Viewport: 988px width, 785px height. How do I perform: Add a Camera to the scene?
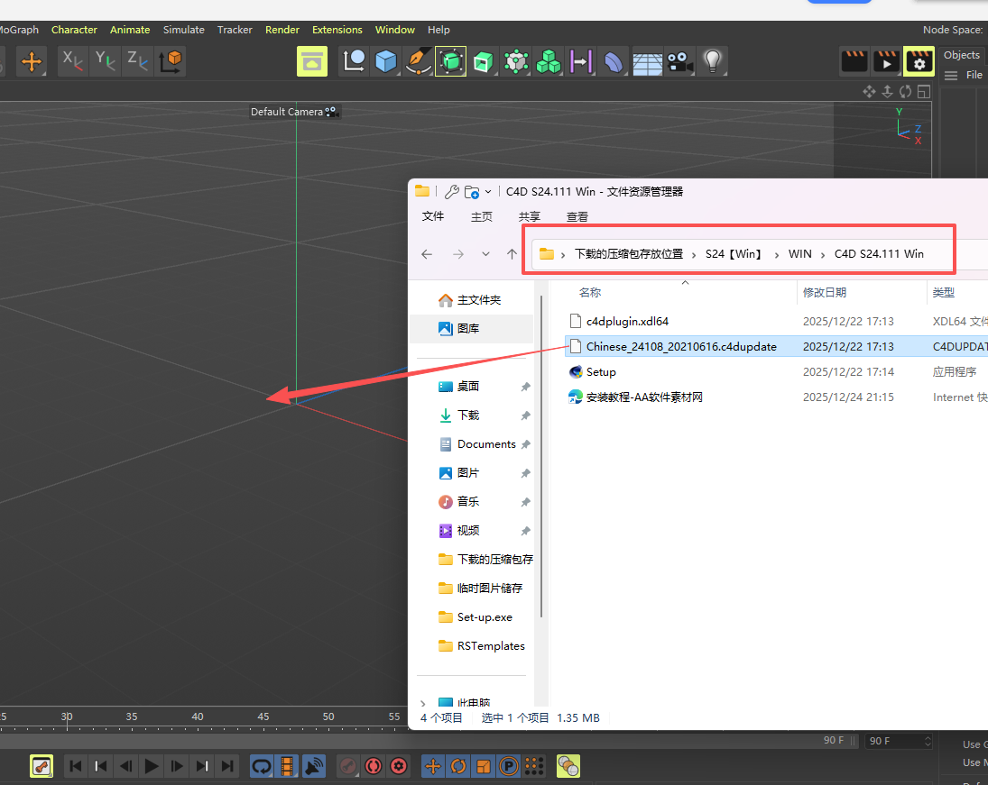coord(679,61)
